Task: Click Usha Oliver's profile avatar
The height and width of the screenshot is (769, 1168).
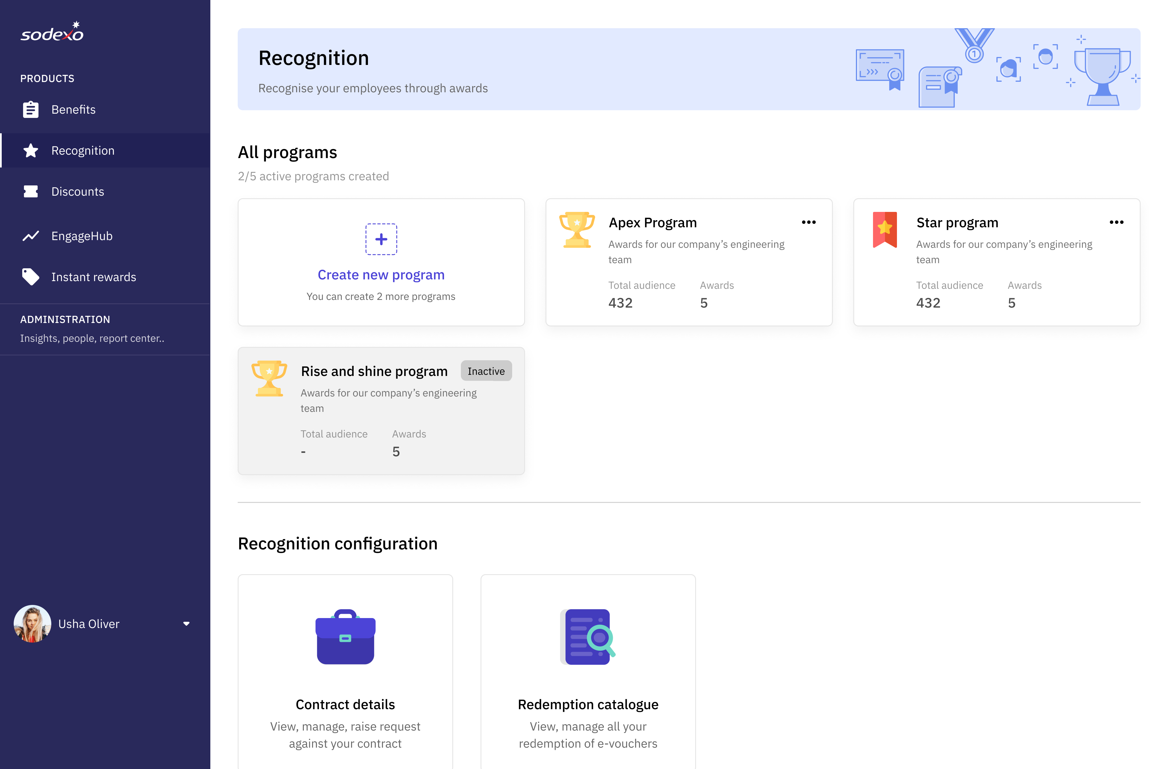Action: [32, 624]
